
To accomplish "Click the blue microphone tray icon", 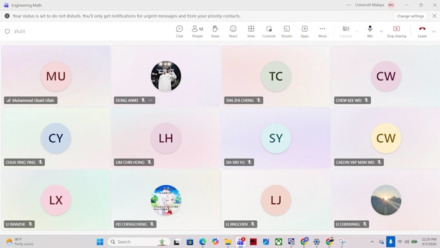I will [x=390, y=242].
